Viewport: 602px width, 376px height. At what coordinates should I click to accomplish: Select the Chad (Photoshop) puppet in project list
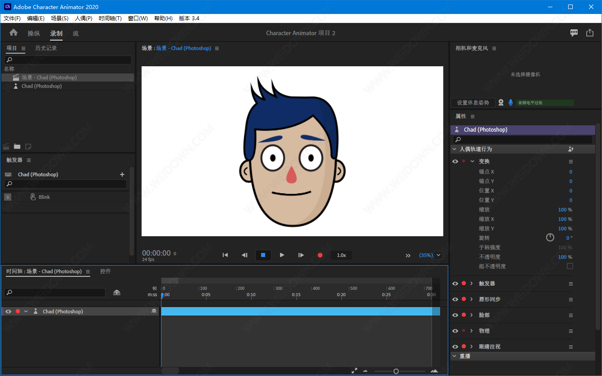pos(41,86)
